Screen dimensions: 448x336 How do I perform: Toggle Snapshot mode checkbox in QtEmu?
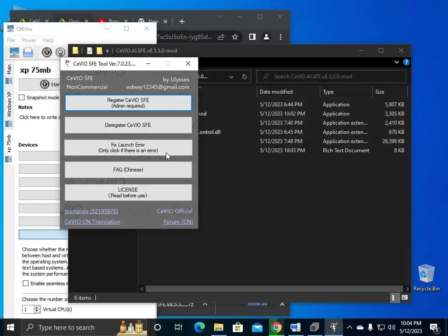coord(22,98)
